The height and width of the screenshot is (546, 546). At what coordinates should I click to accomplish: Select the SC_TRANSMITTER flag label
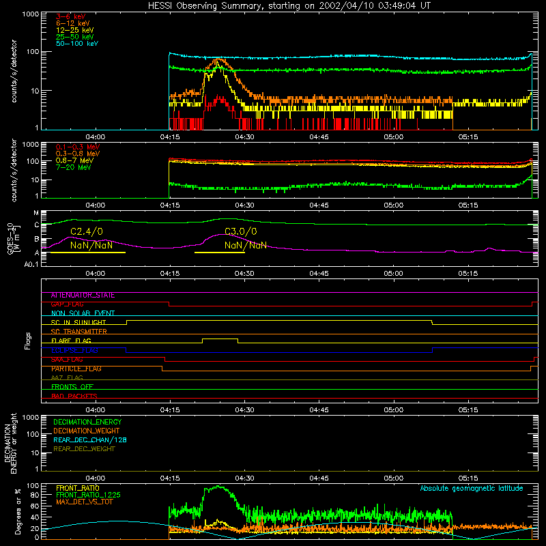pos(78,332)
